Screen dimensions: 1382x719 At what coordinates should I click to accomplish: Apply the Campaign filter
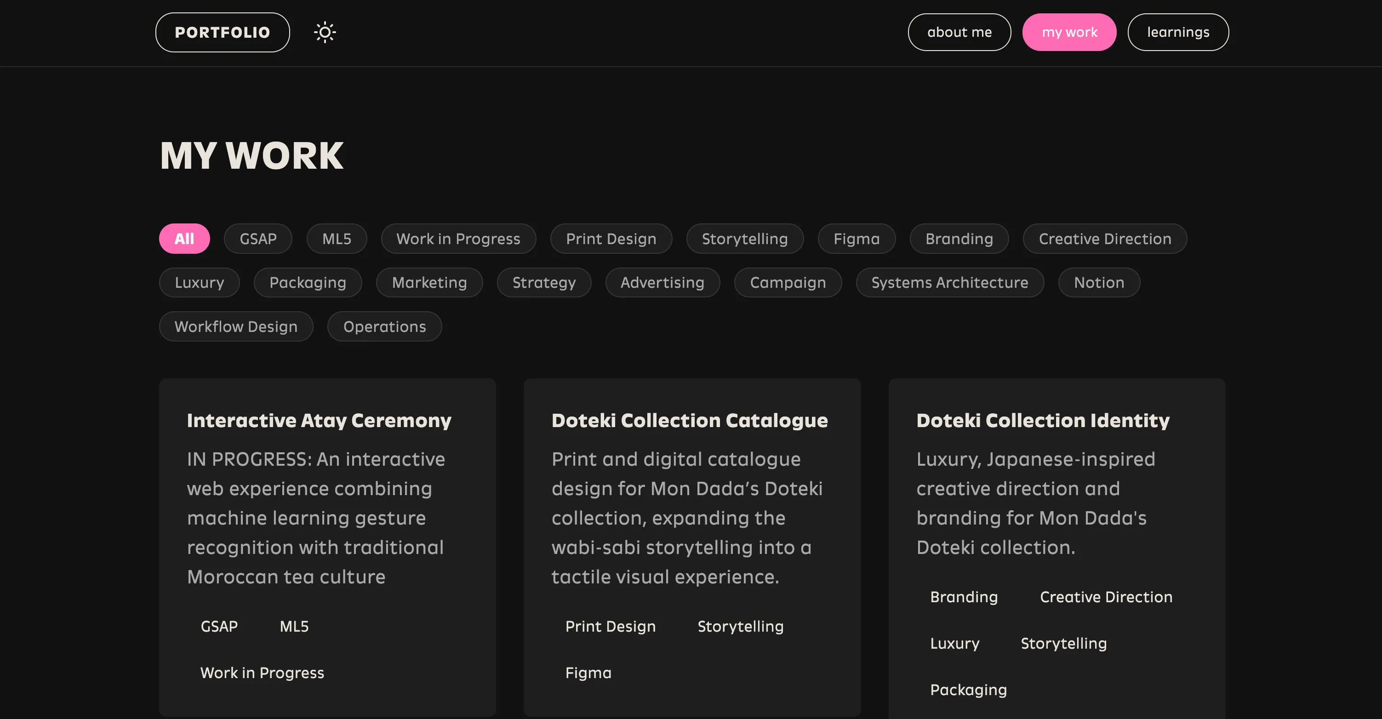point(788,283)
